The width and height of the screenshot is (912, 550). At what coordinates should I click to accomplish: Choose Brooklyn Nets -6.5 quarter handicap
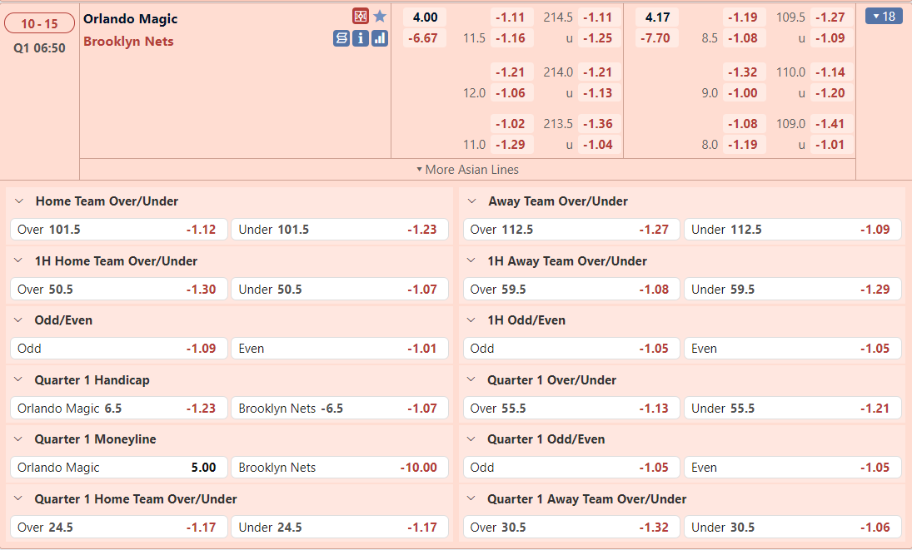(340, 409)
